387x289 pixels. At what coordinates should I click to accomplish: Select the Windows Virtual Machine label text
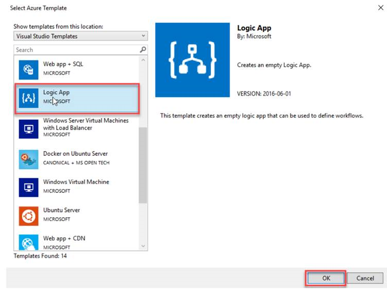point(76,182)
